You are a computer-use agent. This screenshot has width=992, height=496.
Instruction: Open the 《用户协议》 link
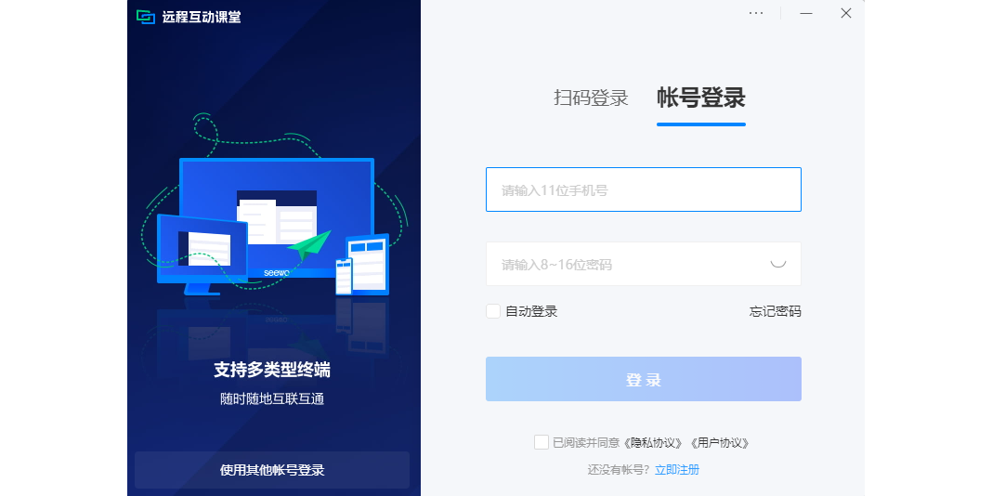point(720,443)
